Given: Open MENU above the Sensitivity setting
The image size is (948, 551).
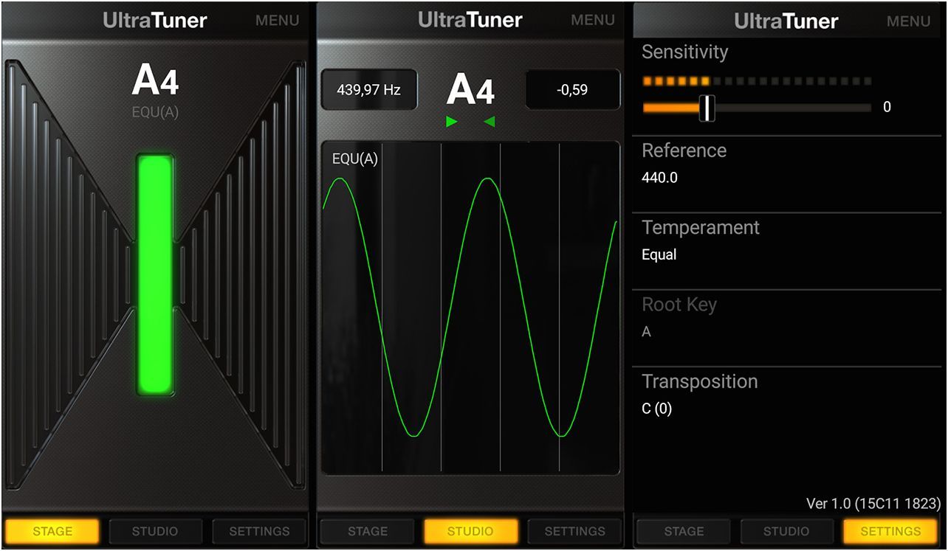Looking at the screenshot, I should tap(908, 21).
